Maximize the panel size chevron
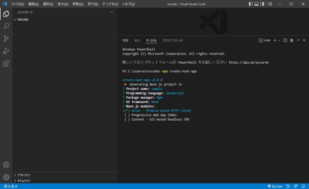This screenshot has width=309, height=189. click(298, 40)
